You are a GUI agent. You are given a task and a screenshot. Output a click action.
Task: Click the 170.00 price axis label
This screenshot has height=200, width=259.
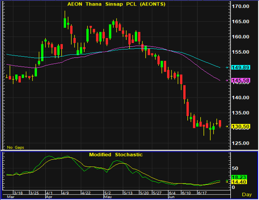tap(240, 6)
